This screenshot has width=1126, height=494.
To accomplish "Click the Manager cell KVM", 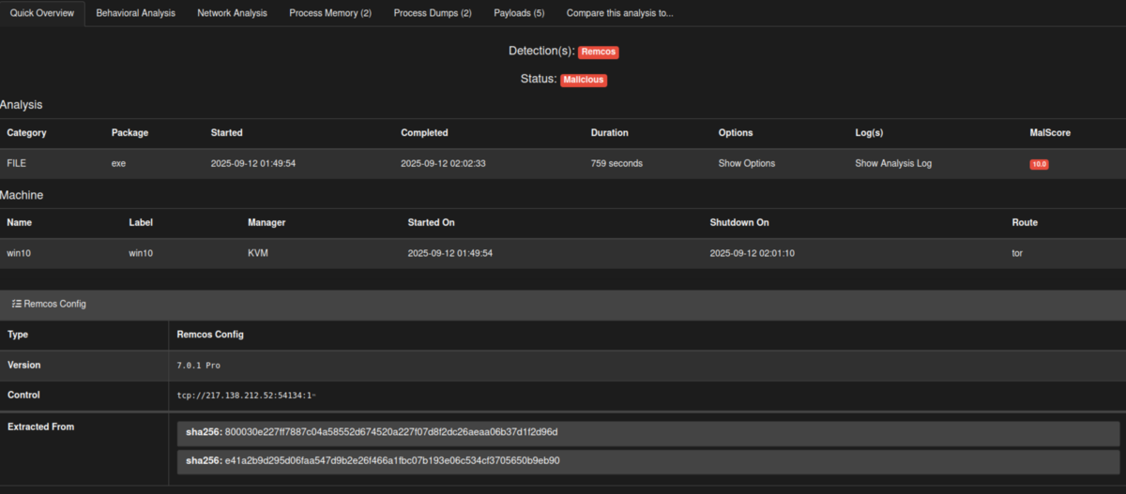I will 258,253.
